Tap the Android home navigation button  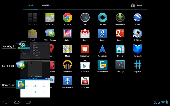point(17,102)
